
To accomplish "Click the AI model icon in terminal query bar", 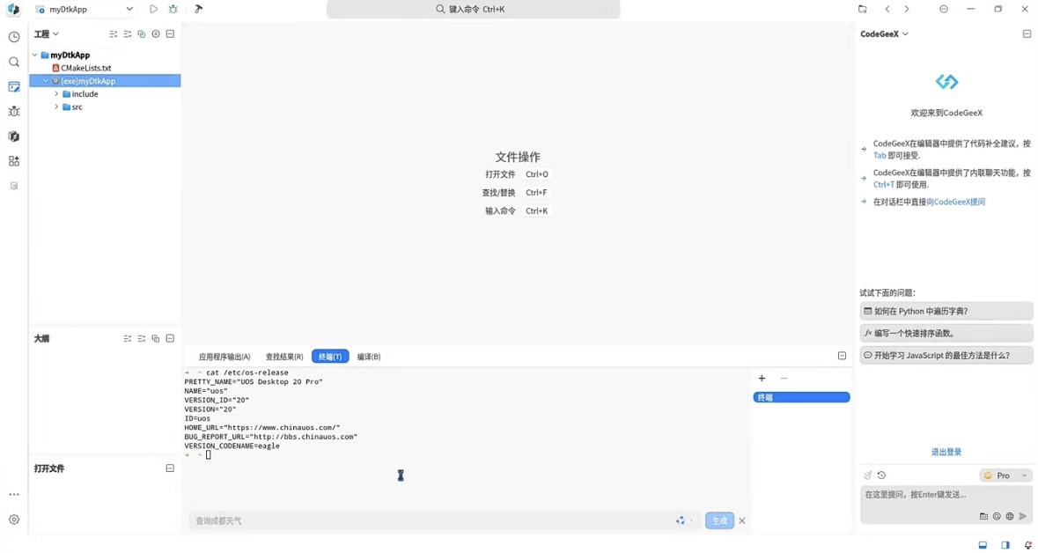I will point(681,520).
